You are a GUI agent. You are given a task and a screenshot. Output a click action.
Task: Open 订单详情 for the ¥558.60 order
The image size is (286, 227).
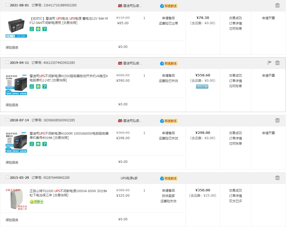236,81
